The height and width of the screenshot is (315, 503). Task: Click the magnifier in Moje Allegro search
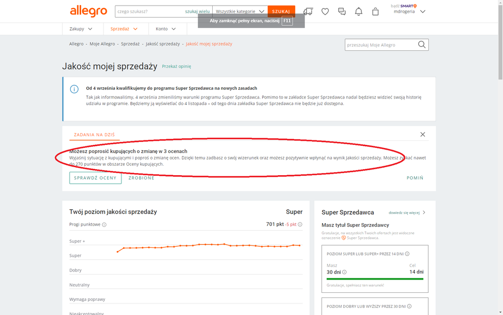(x=422, y=45)
